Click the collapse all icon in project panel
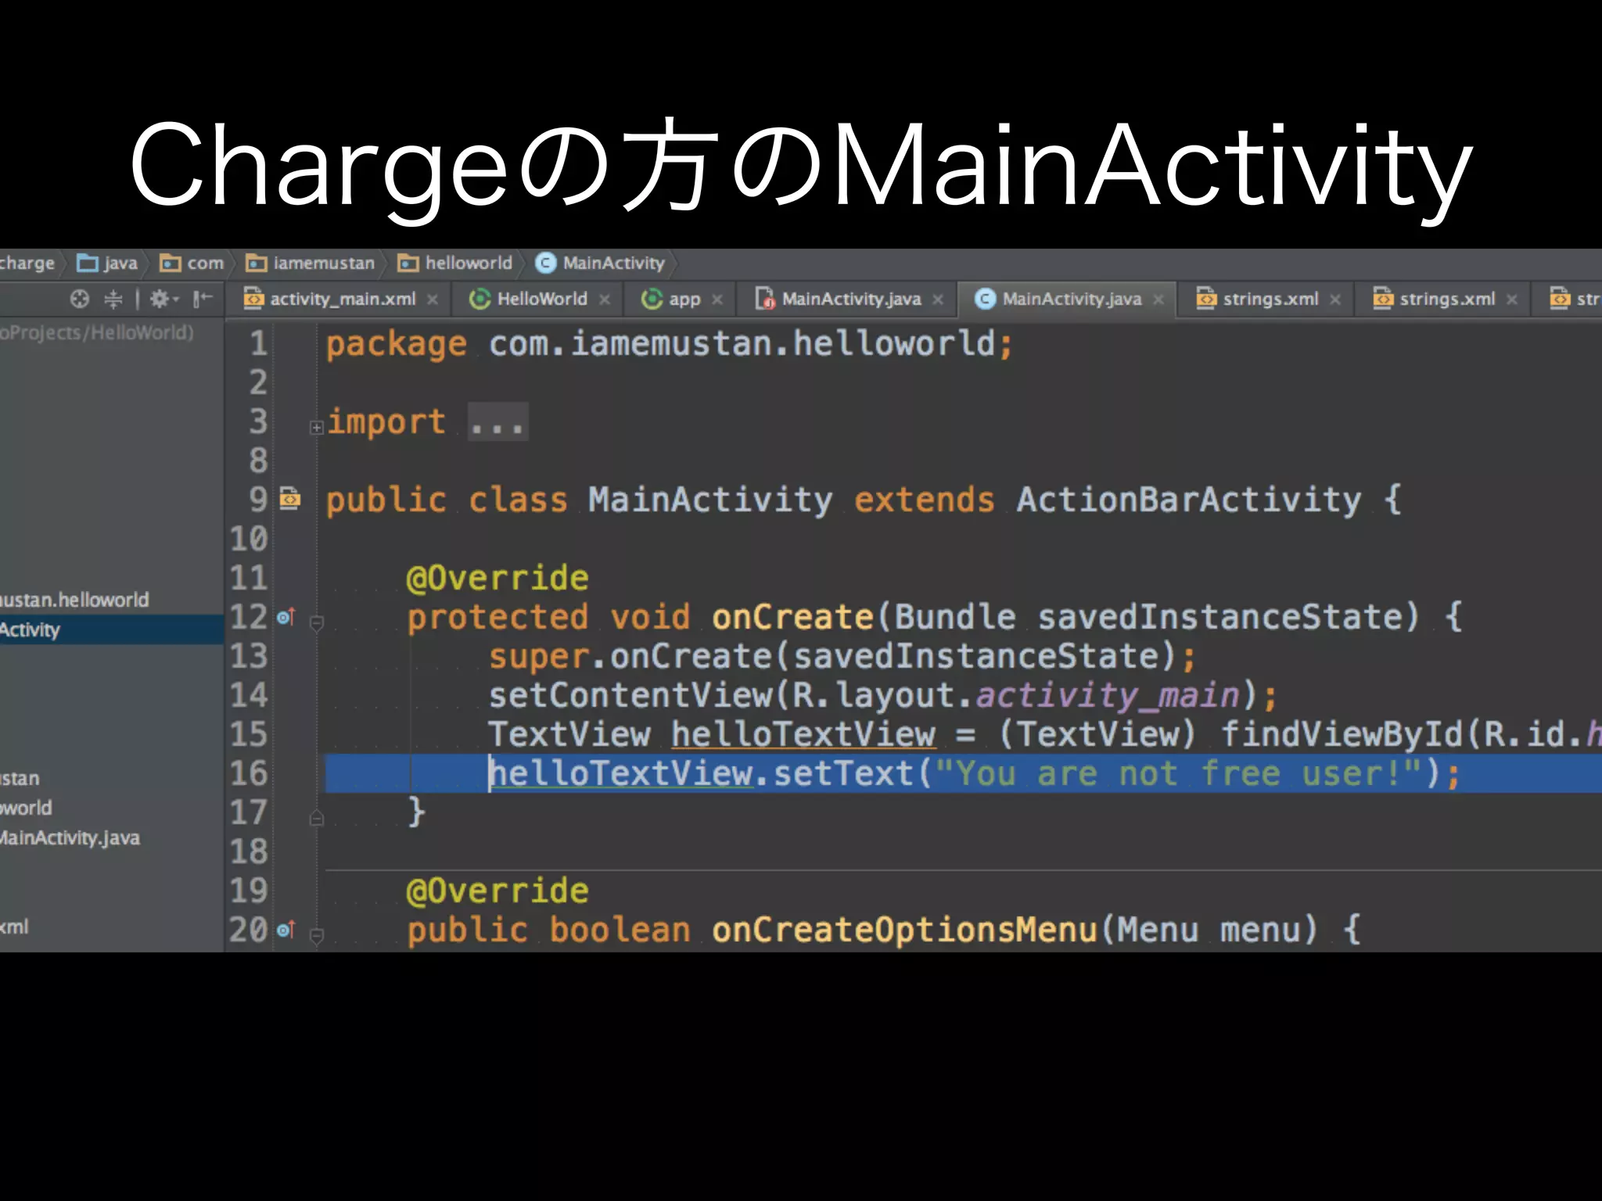The width and height of the screenshot is (1602, 1201). (x=113, y=299)
